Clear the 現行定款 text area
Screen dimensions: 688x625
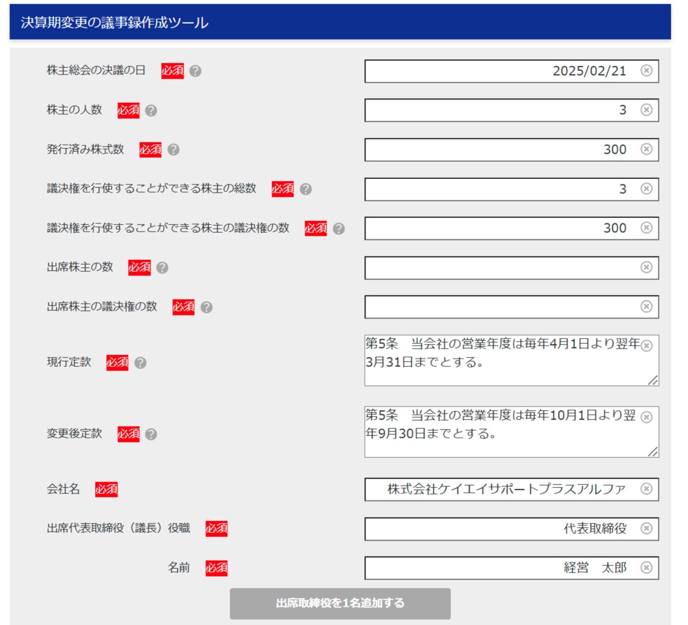[646, 346]
